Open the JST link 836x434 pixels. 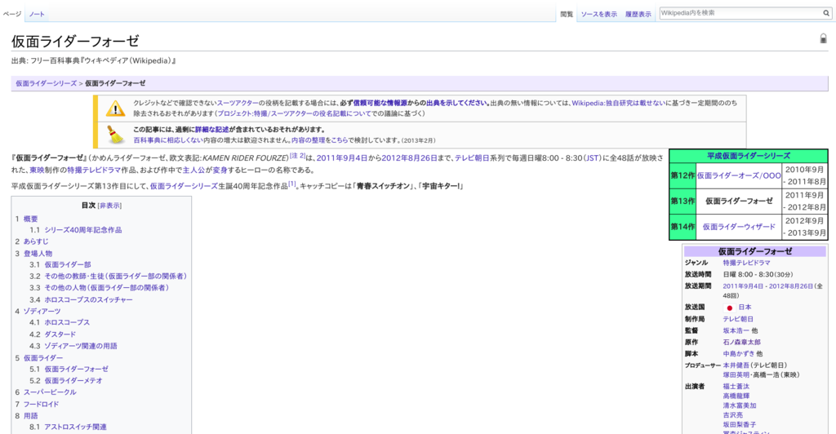tap(592, 158)
